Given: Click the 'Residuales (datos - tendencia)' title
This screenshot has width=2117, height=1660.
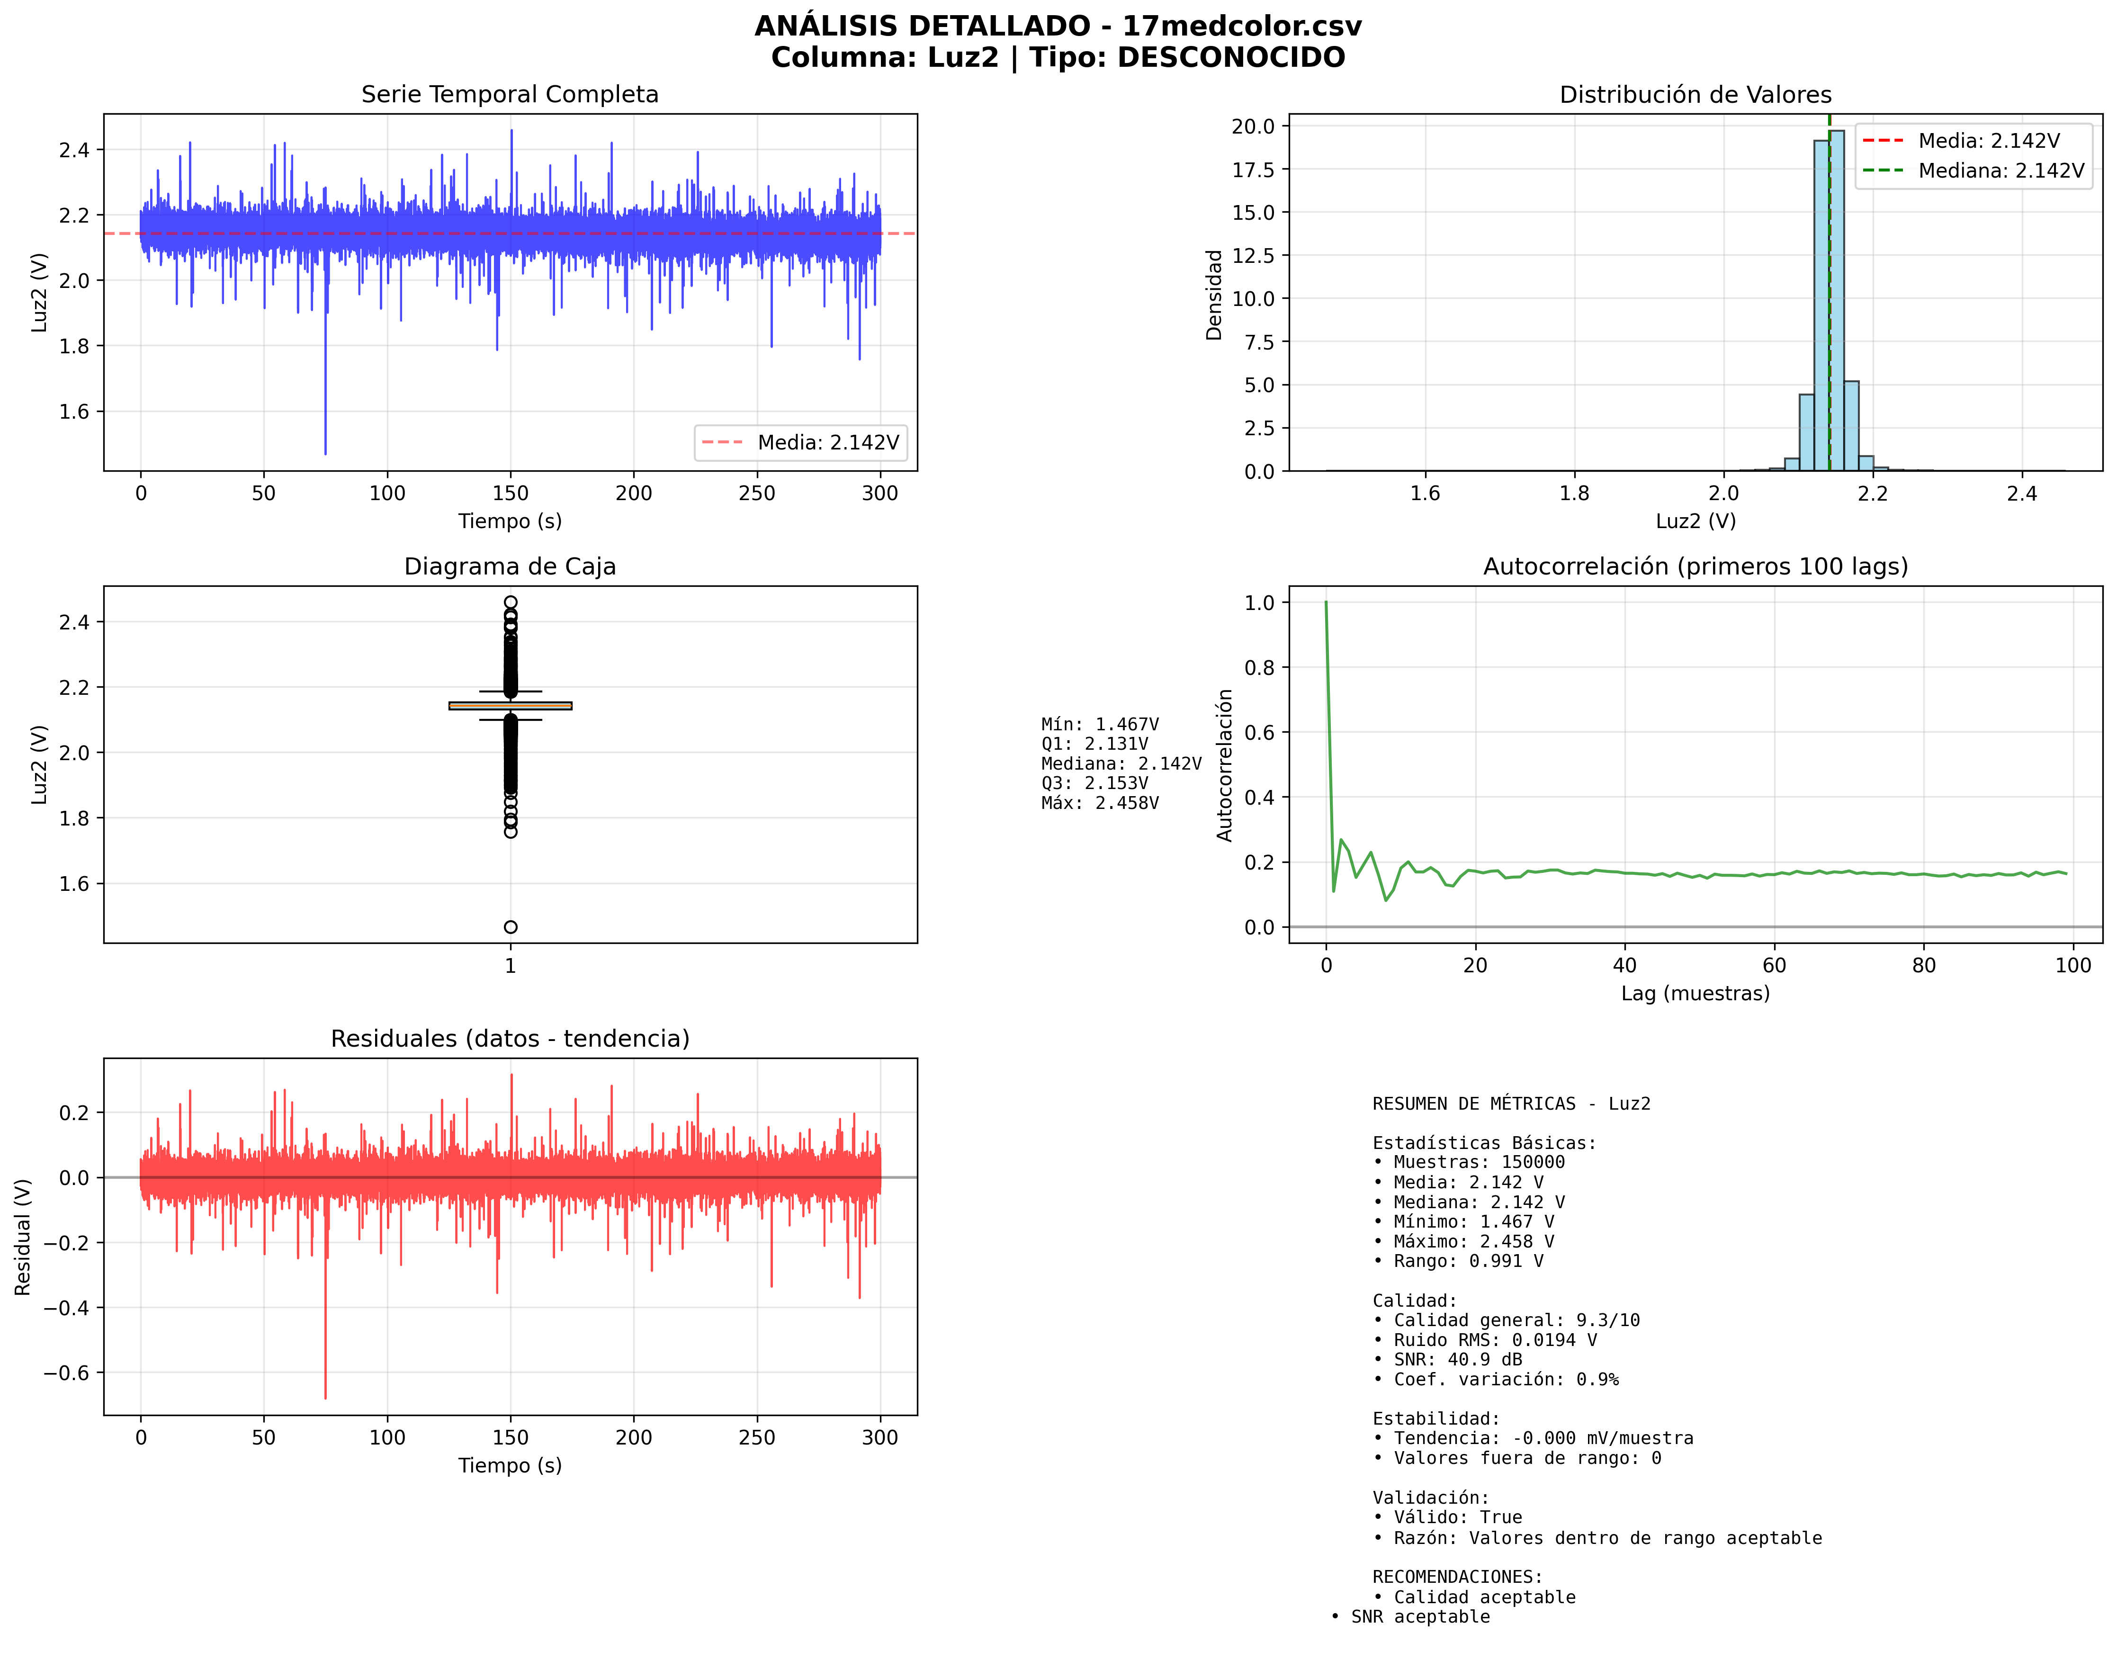Looking at the screenshot, I should (x=509, y=1039).
